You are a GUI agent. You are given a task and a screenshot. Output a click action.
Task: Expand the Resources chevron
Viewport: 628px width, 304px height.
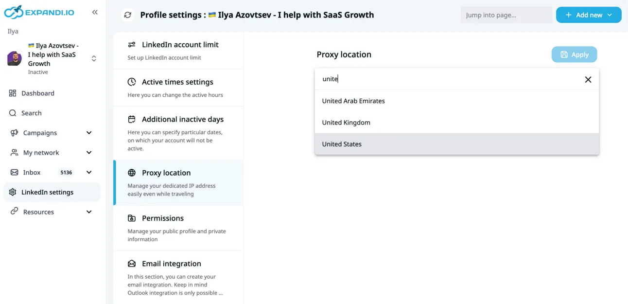89,212
